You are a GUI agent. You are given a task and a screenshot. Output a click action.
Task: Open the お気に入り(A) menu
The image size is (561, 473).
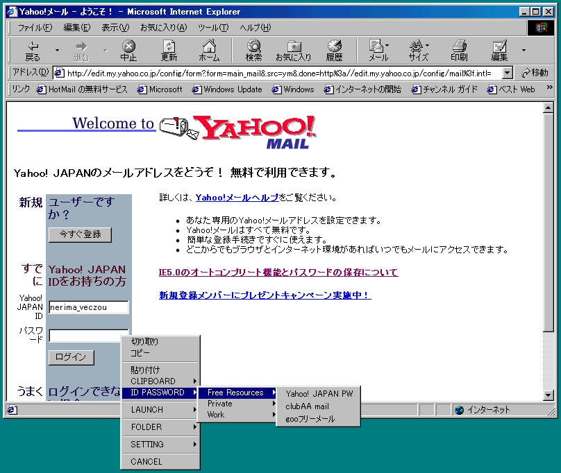click(x=163, y=28)
